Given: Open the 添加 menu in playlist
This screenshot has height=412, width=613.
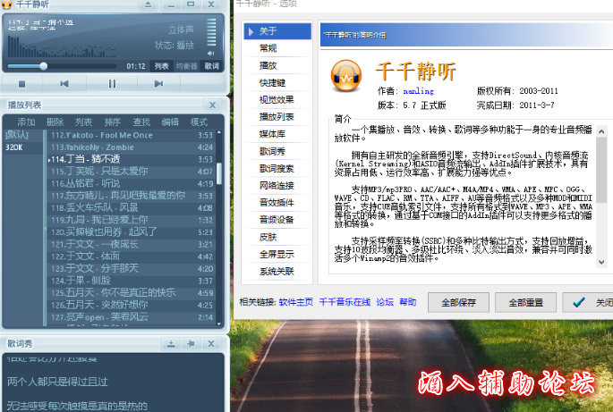Looking at the screenshot, I should point(26,122).
